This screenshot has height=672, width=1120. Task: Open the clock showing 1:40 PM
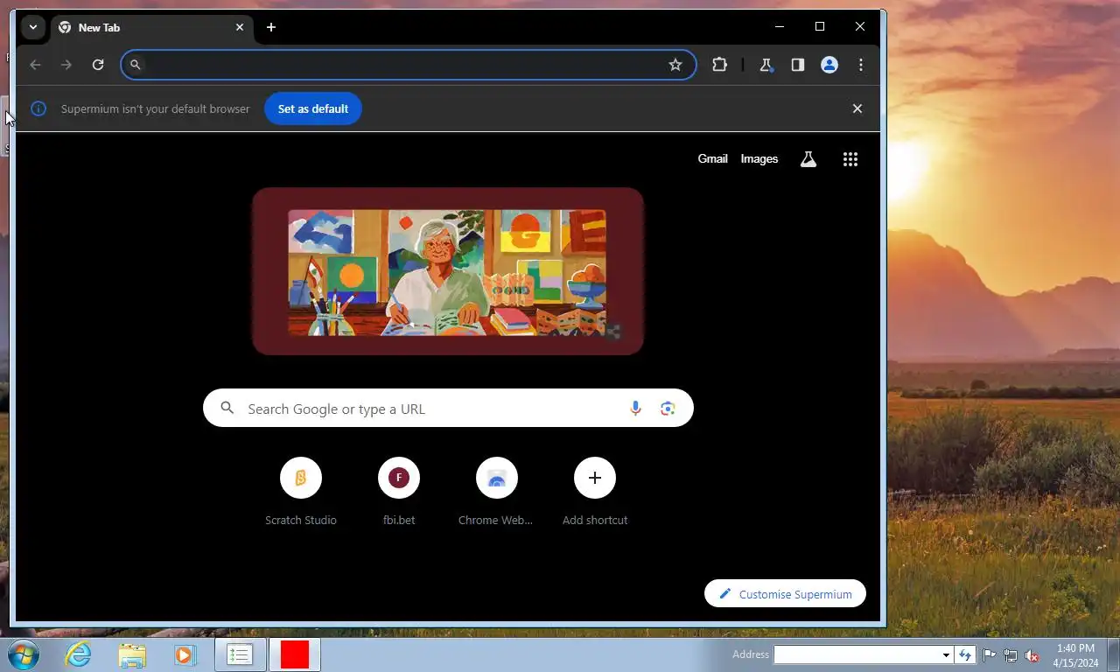pyautogui.click(x=1075, y=655)
